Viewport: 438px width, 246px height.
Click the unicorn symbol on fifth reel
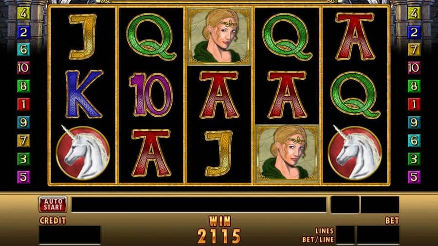pos(355,153)
